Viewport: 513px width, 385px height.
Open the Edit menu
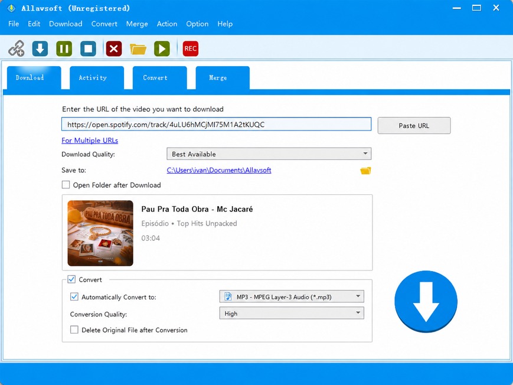(34, 24)
